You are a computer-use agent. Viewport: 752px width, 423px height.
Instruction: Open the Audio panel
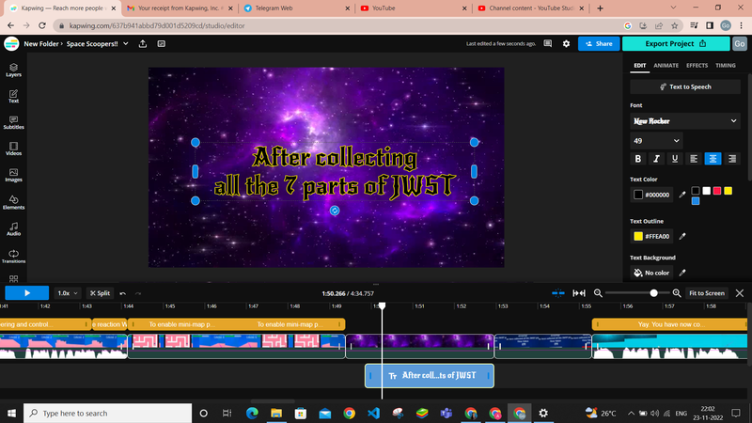click(x=13, y=227)
